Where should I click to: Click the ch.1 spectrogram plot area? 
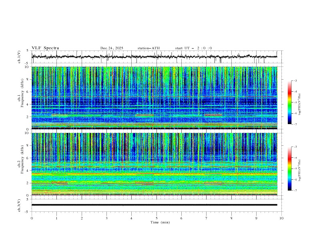[154, 98]
